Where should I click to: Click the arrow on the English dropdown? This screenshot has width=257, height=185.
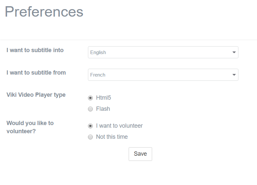pos(234,52)
